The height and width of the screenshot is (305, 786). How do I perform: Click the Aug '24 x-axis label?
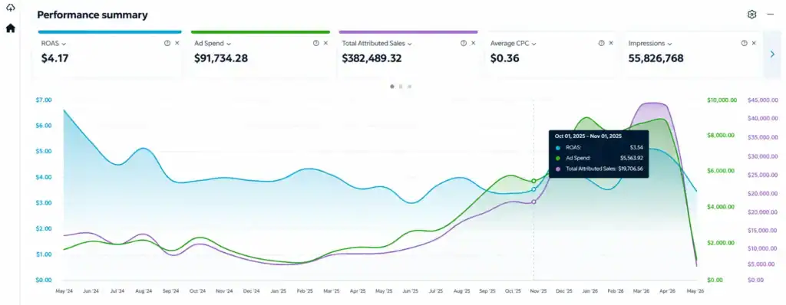[x=144, y=291]
